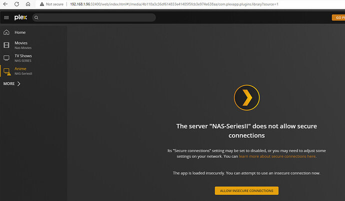Click the Not secure warning icon
Image resolution: width=345 pixels, height=201 pixels.
pos(42,4)
